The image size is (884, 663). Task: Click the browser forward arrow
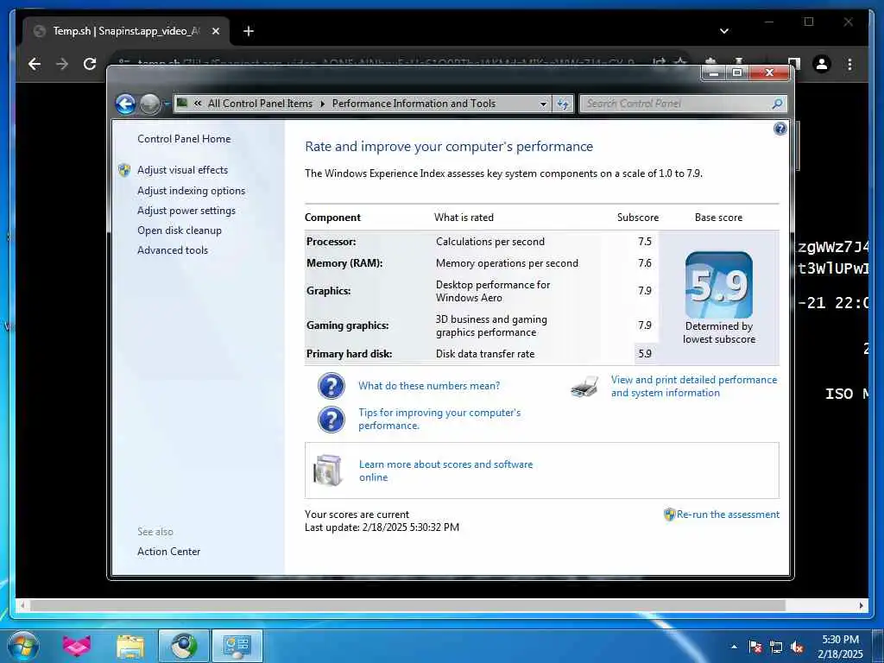pyautogui.click(x=62, y=64)
